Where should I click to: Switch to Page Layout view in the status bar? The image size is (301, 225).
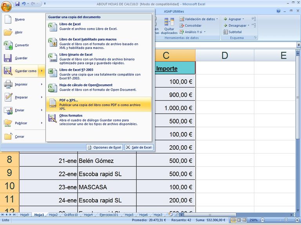(x=239, y=220)
